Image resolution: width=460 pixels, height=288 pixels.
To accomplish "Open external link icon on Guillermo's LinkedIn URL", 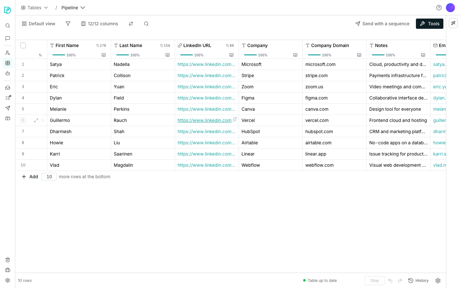I will [x=235, y=119].
